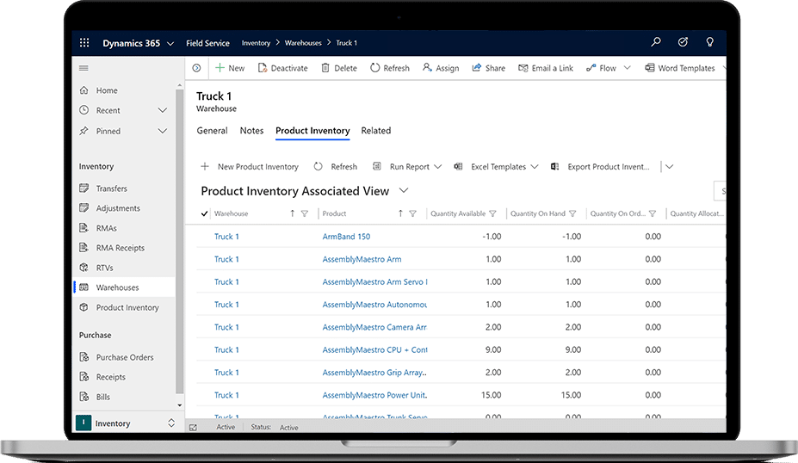Open the app launcher waffle icon
This screenshot has height=463, width=798.
pyautogui.click(x=84, y=43)
